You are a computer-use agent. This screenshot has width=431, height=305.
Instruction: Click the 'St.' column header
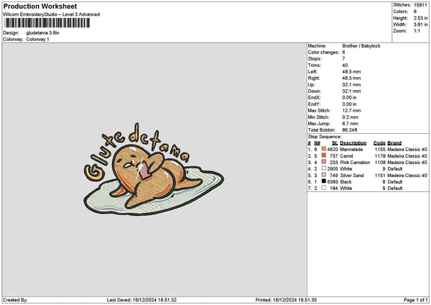(335, 143)
